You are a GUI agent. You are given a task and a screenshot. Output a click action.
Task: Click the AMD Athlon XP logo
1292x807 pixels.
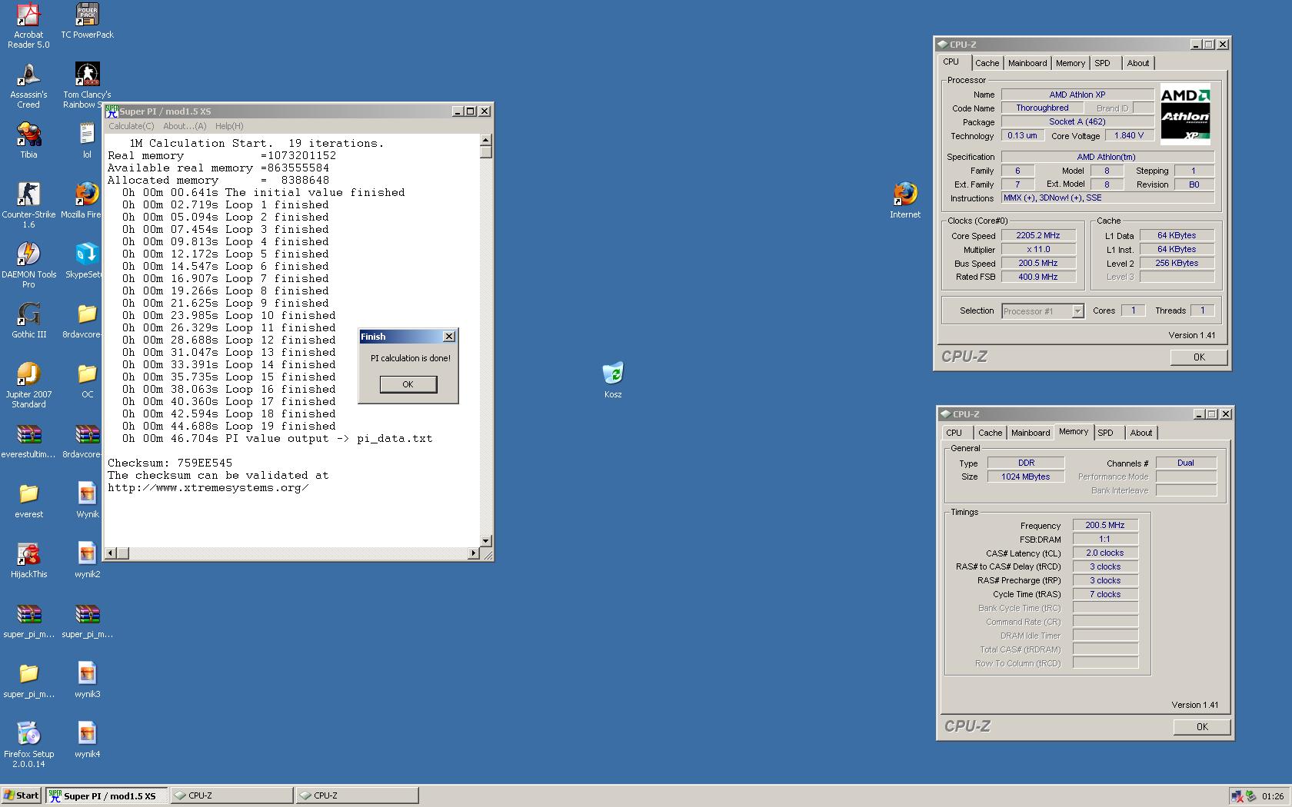(1185, 115)
